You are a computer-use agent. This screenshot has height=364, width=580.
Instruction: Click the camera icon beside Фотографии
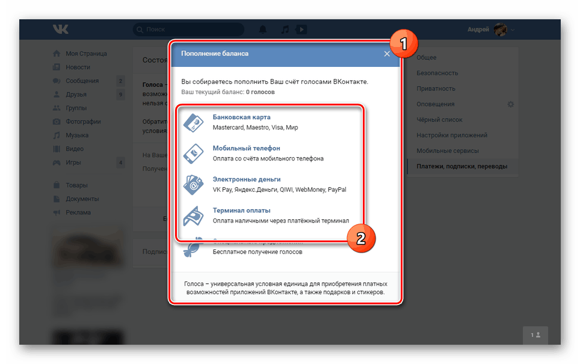pyautogui.click(x=56, y=122)
